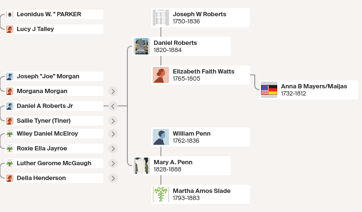
Task: Click the tree icon next to Luther Gerome McGaugh
Action: tap(10, 163)
